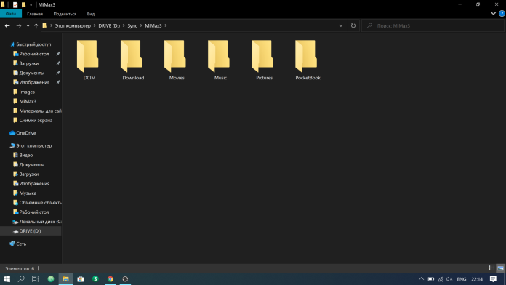
Task: Select Сеть in the navigation pane
Action: [21, 244]
